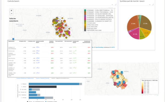Adjust the Taille des camemberts slider handle

(13, 36)
